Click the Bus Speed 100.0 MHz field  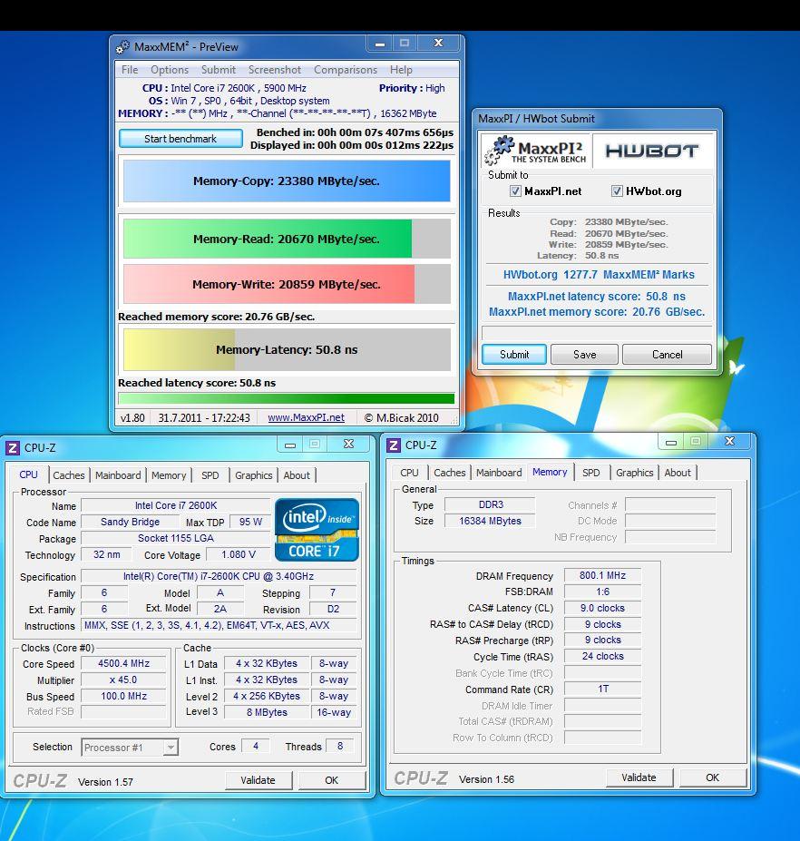coord(124,696)
